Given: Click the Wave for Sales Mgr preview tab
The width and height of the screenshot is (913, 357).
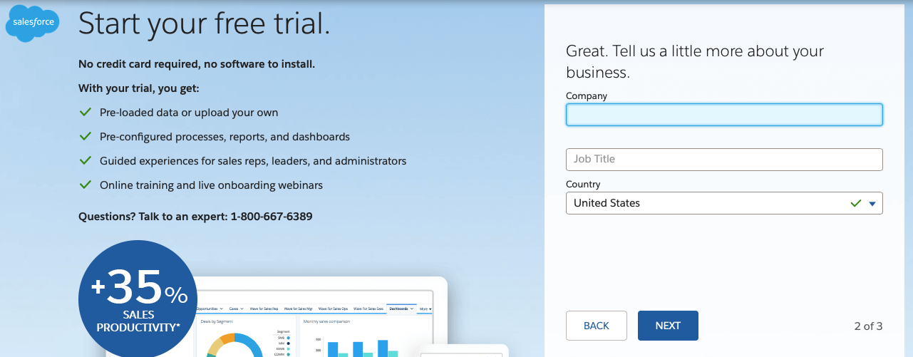Looking at the screenshot, I should (x=298, y=309).
